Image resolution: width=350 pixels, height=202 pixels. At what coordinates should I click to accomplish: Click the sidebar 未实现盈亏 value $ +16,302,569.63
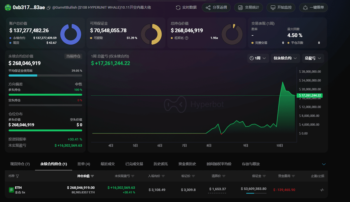point(68,146)
